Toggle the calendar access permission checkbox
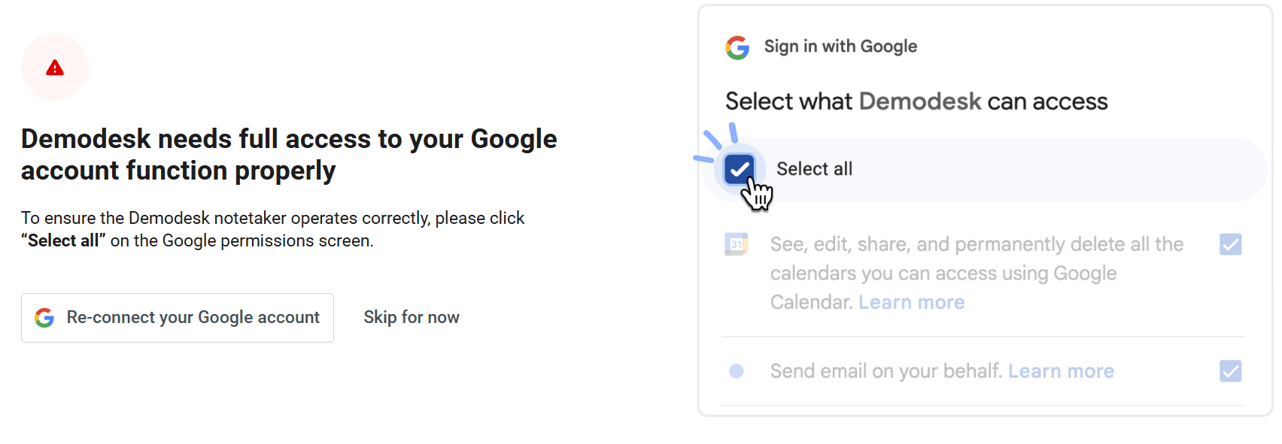Image resolution: width=1282 pixels, height=444 pixels. [1231, 244]
